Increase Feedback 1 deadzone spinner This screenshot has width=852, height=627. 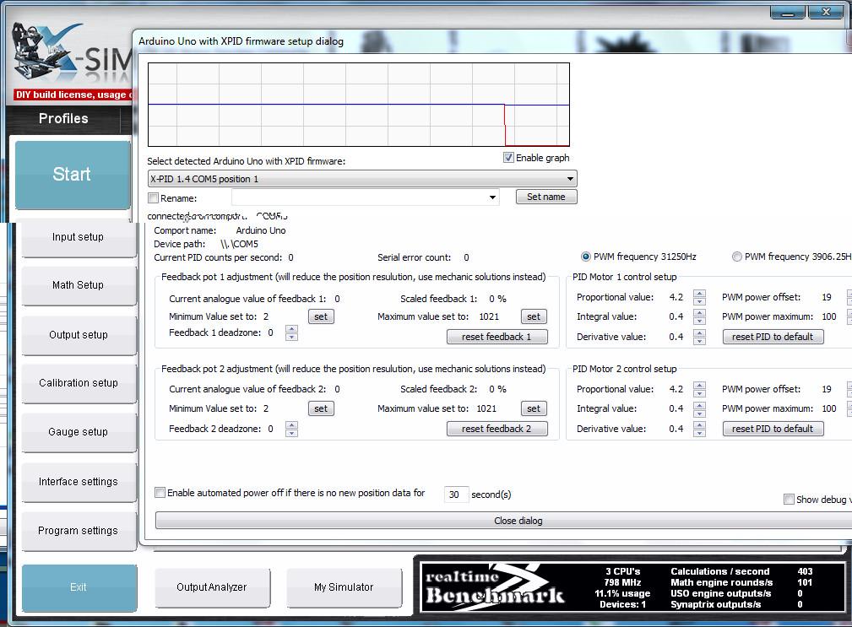[291, 329]
